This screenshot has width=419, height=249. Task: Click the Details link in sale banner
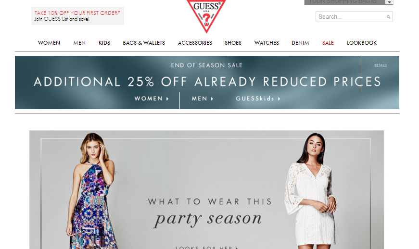[x=381, y=65]
